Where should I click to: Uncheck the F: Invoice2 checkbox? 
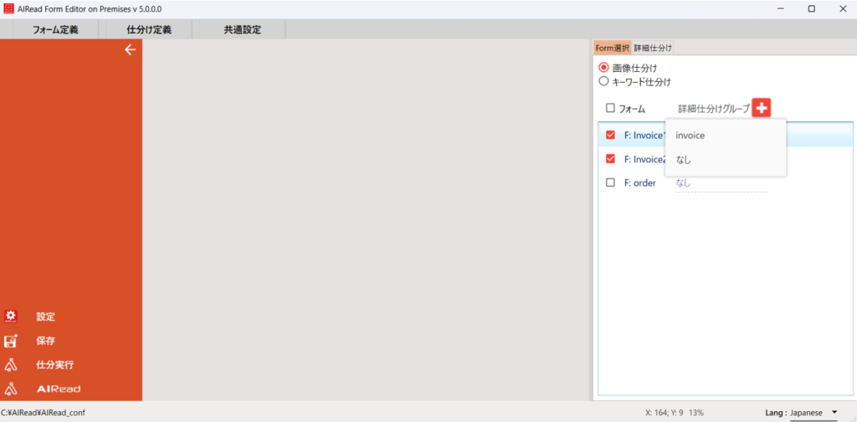pos(610,159)
